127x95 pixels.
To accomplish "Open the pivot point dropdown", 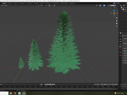I will pyautogui.click(x=47, y=6).
